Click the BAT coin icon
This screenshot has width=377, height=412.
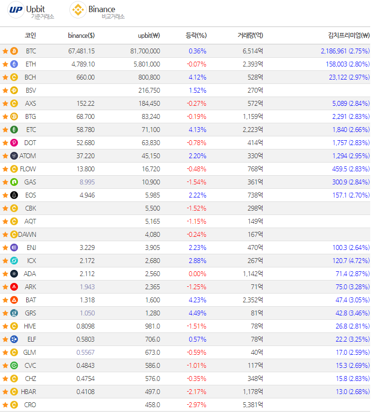pos(14,300)
